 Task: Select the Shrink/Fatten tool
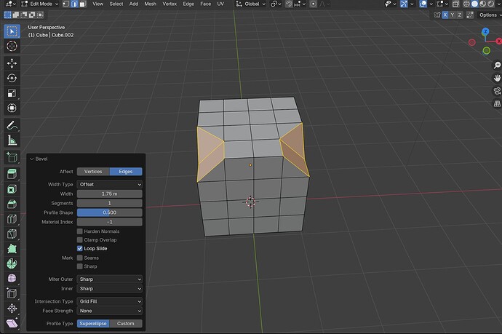[12, 309]
